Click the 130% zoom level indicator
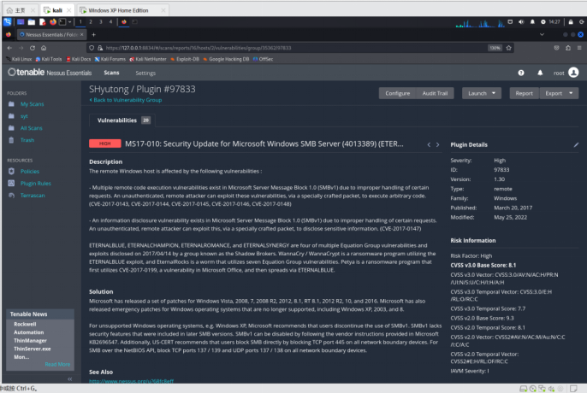Screen dimensions: 587x393 click(495, 48)
